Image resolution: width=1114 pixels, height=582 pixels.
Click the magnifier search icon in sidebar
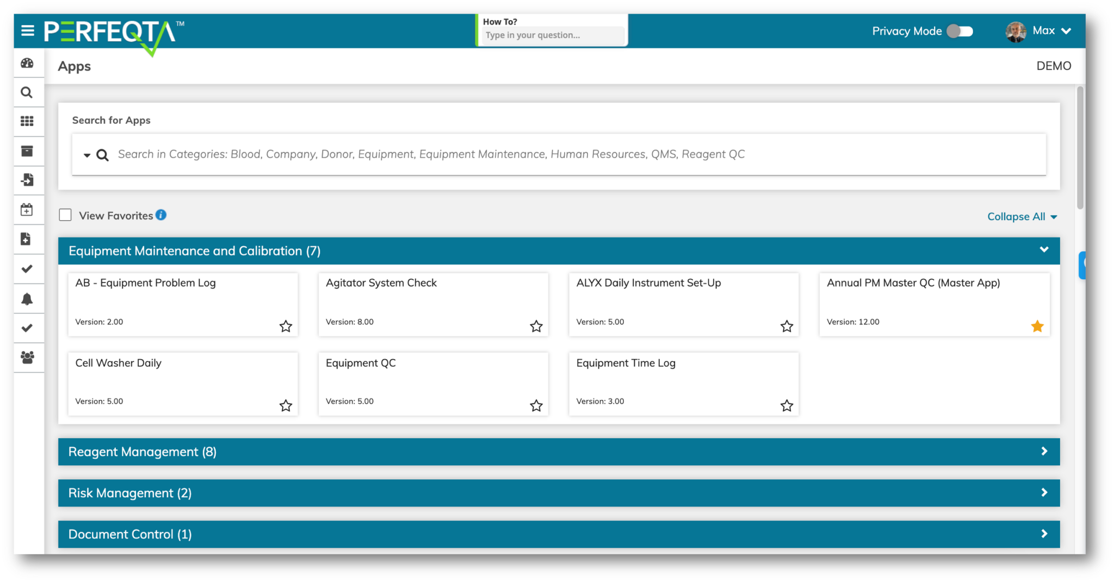(x=27, y=92)
